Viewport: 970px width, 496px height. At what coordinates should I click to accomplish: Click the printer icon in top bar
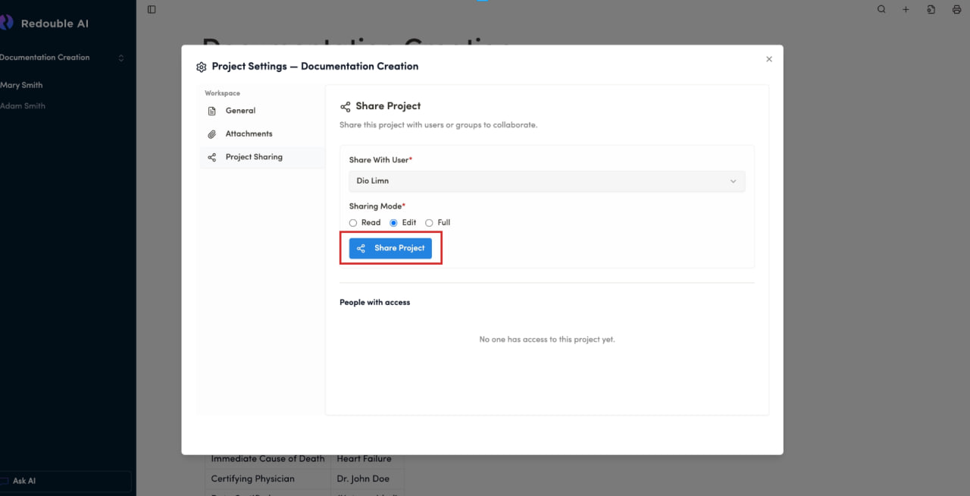pyautogui.click(x=956, y=10)
